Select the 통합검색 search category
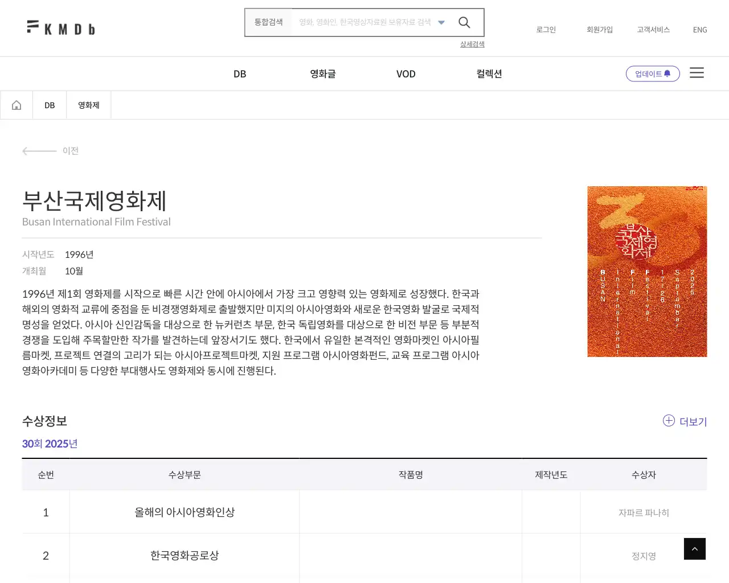The image size is (729, 583). coord(268,22)
